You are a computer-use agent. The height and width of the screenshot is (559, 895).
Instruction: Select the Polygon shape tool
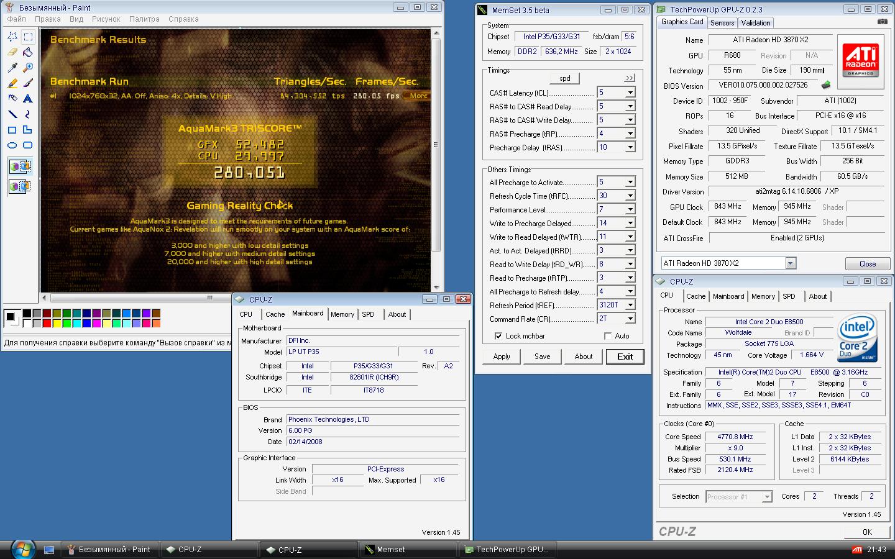tap(27, 130)
